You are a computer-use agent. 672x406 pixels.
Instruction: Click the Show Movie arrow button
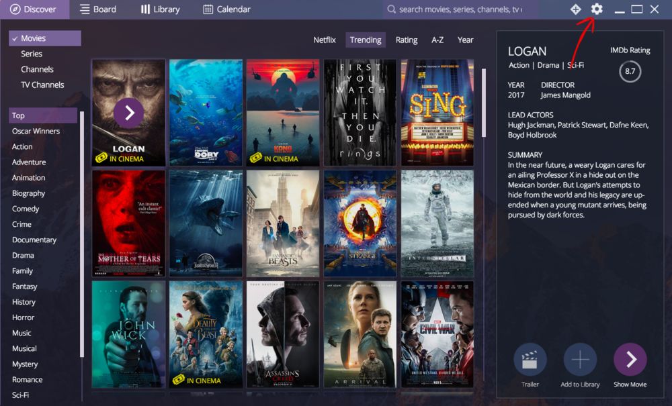[630, 360]
